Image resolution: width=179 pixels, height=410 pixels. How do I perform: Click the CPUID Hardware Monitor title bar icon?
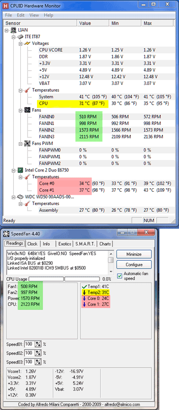click(6, 5)
